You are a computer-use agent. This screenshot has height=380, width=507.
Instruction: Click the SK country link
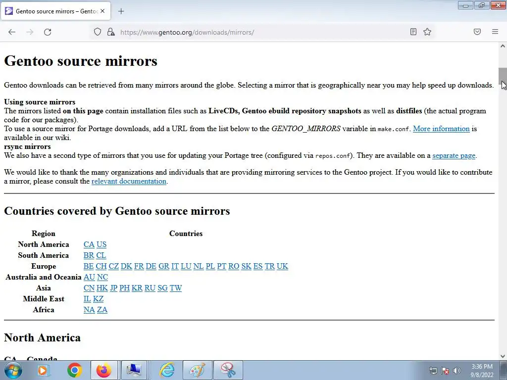(x=247, y=266)
